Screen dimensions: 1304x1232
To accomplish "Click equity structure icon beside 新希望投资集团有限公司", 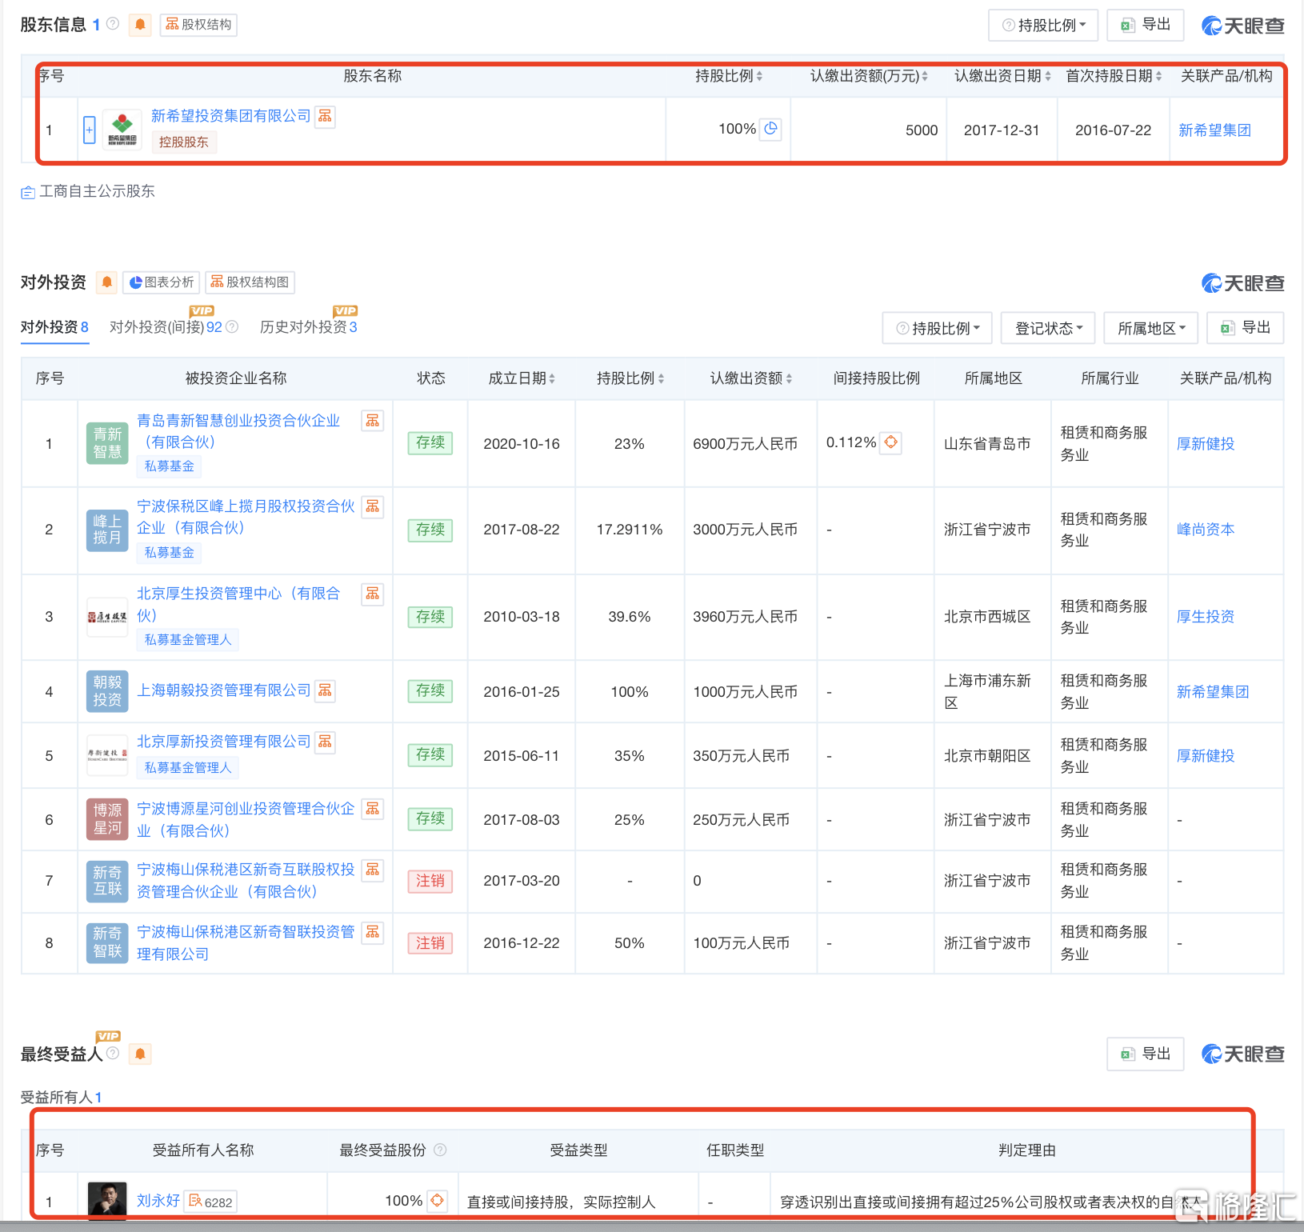I will (x=325, y=117).
